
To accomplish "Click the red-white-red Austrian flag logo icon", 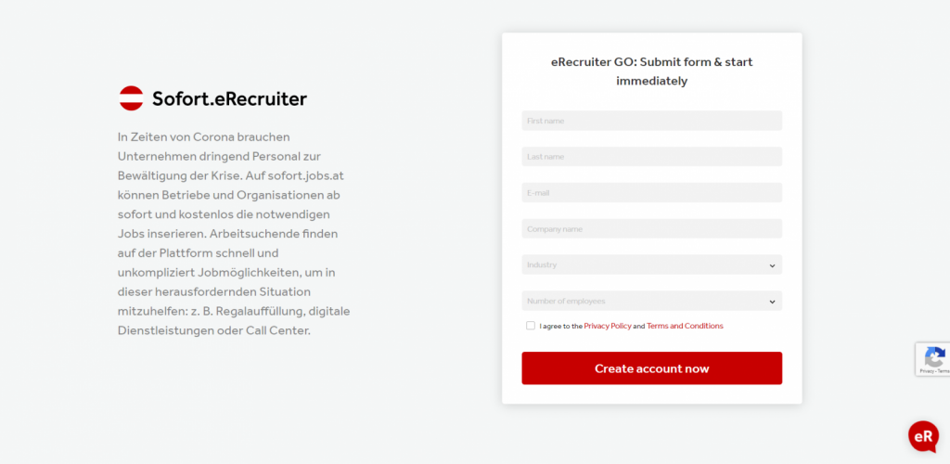I will (131, 98).
